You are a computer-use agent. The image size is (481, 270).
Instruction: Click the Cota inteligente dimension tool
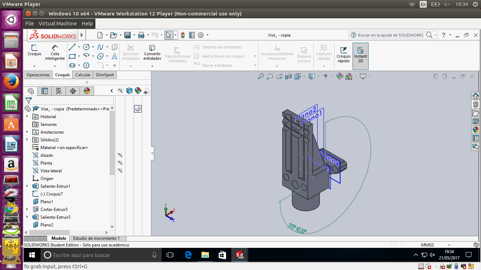point(55,52)
